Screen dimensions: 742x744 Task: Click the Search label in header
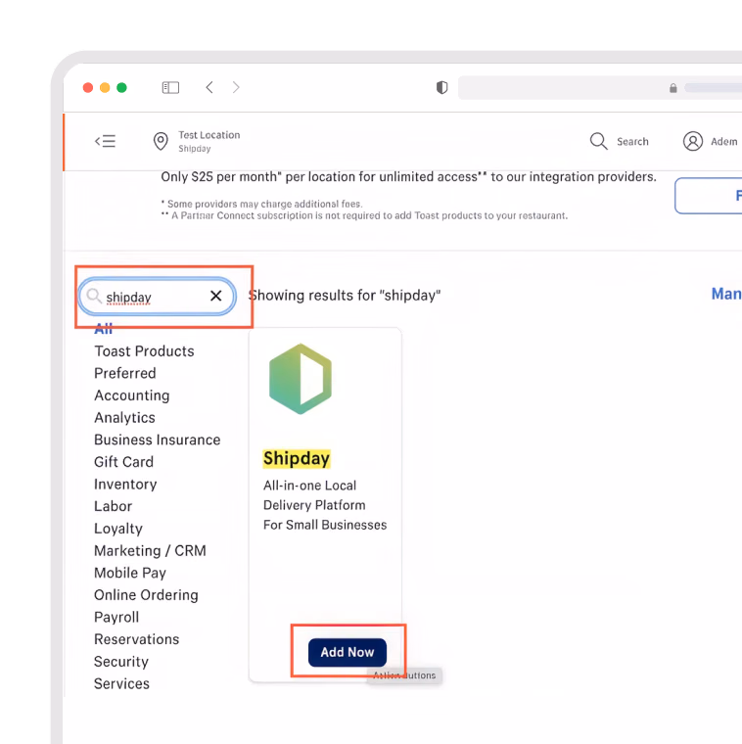pyautogui.click(x=632, y=141)
